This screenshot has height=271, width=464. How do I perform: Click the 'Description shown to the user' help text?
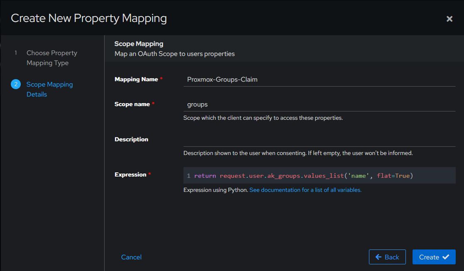click(x=298, y=153)
